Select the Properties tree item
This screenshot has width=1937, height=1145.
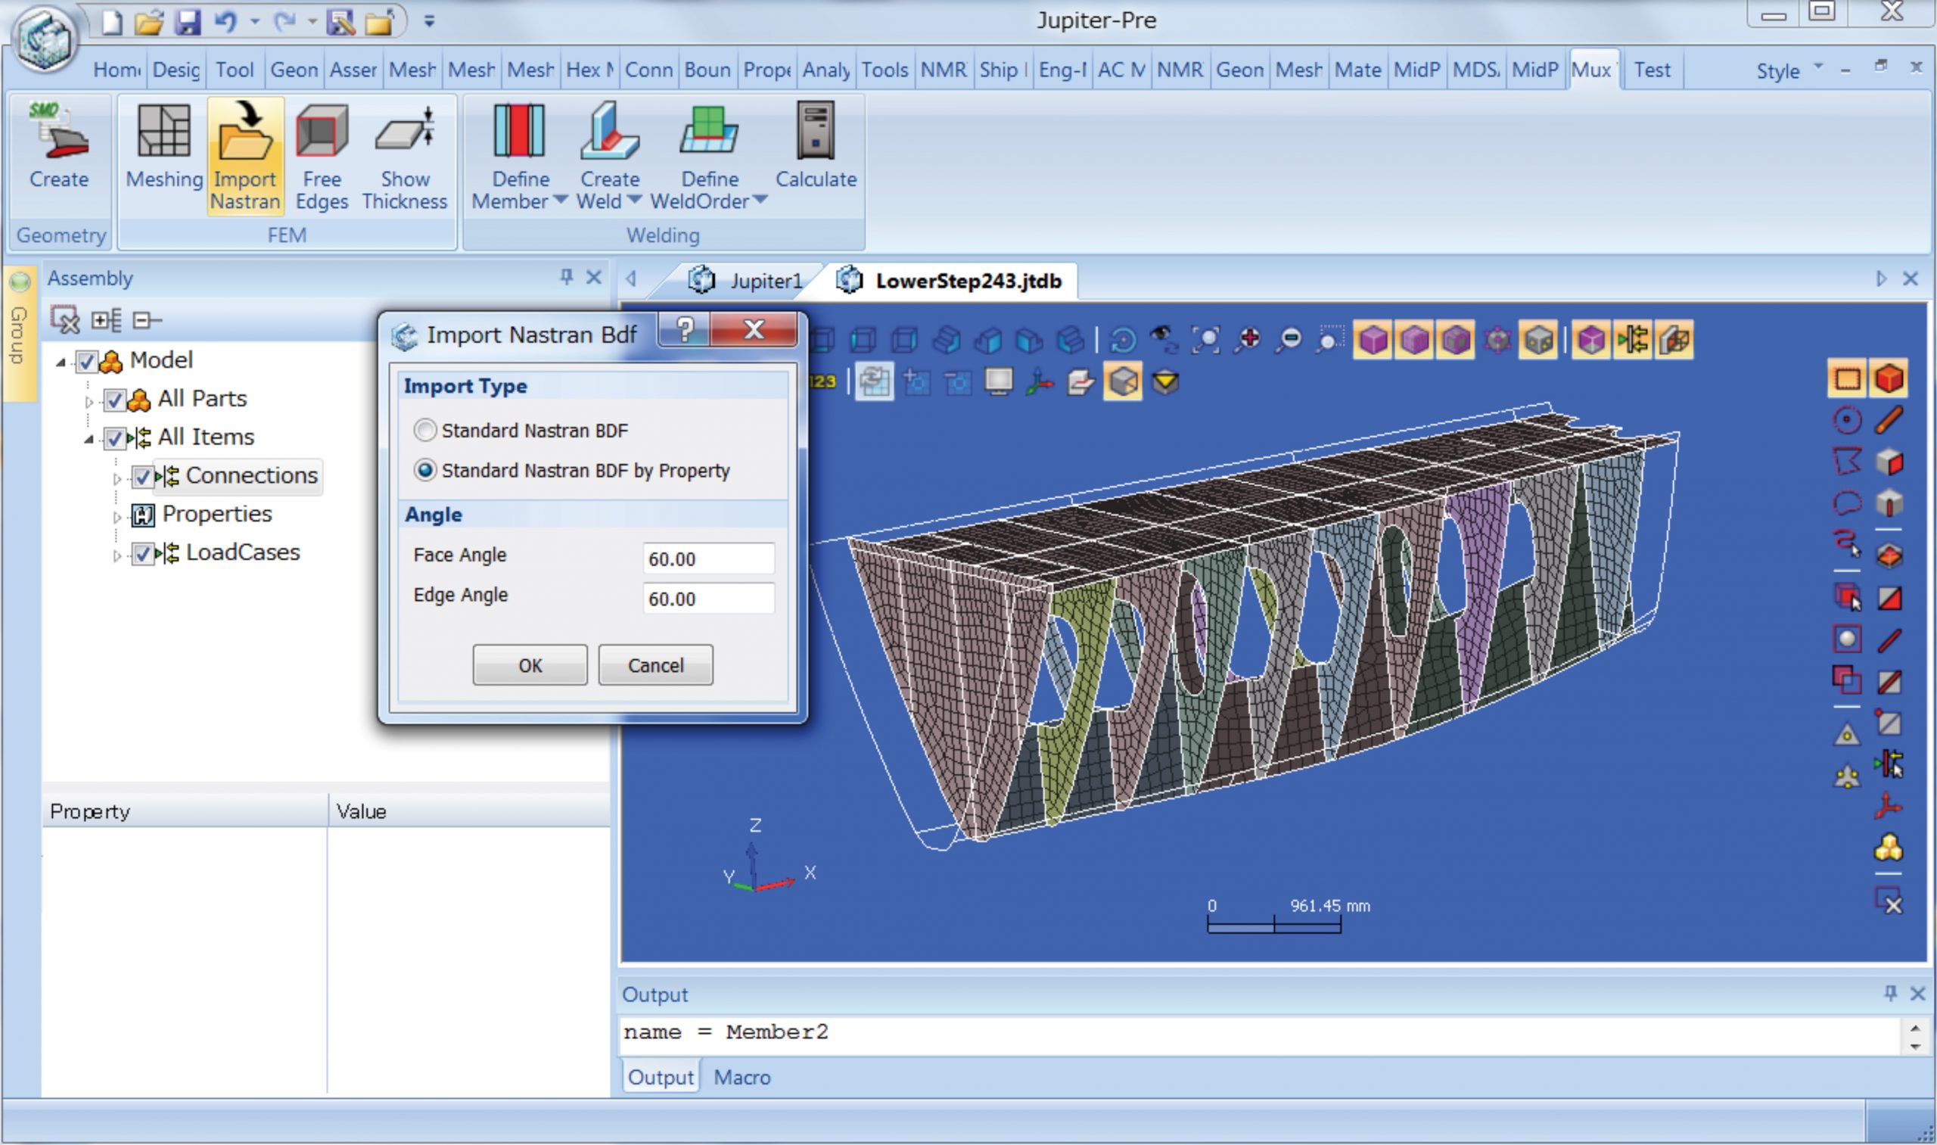(216, 515)
